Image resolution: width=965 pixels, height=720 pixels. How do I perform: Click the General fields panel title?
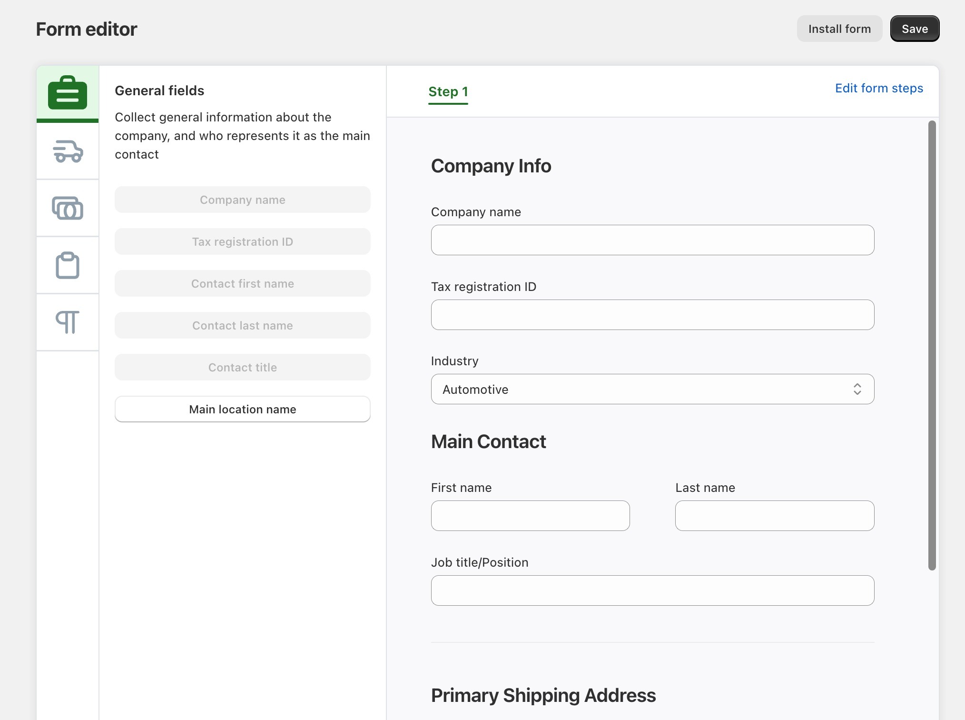coord(159,90)
